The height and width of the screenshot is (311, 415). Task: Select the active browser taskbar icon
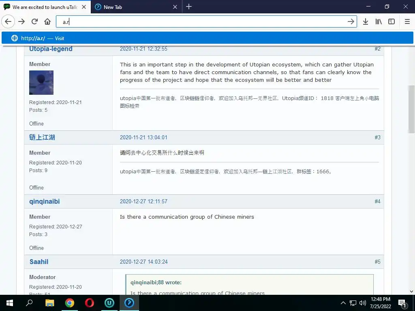click(129, 303)
